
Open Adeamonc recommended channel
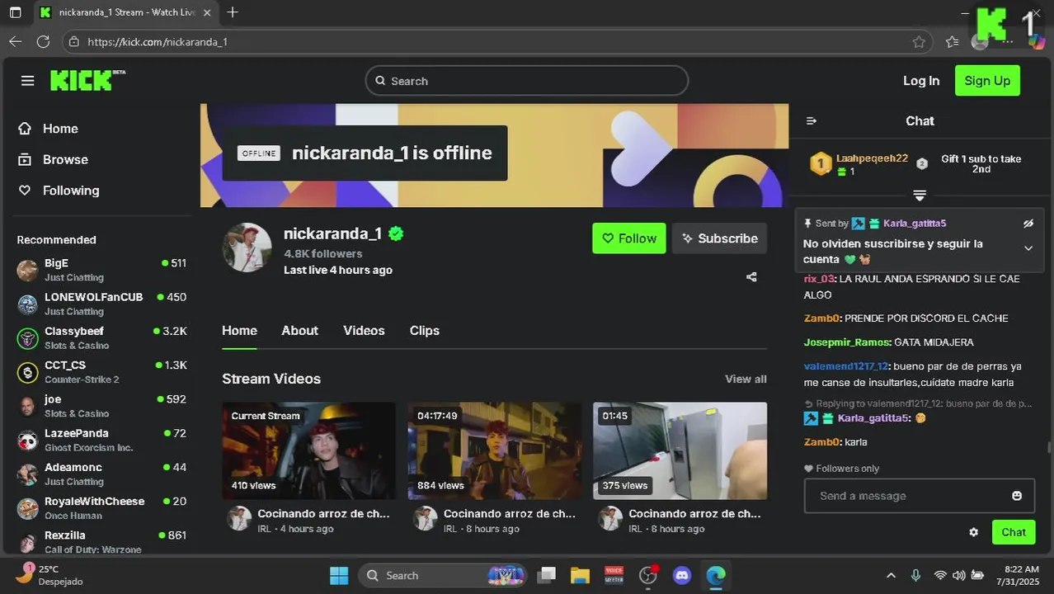pyautogui.click(x=101, y=474)
